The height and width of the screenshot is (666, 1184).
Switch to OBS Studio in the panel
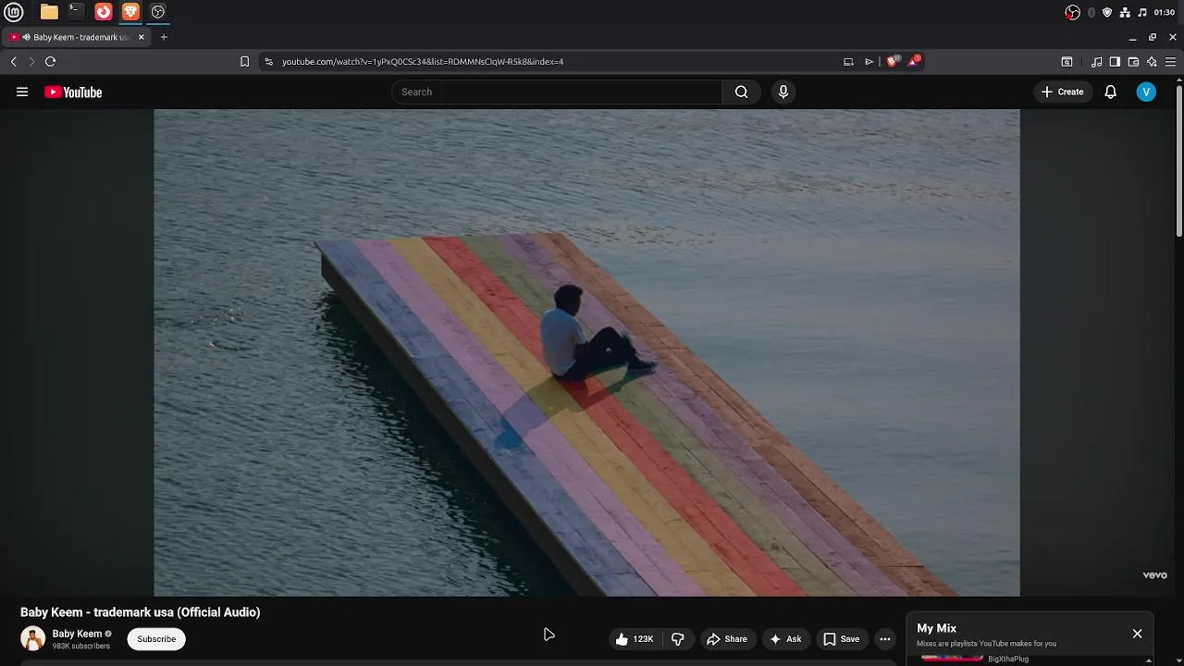click(x=157, y=12)
